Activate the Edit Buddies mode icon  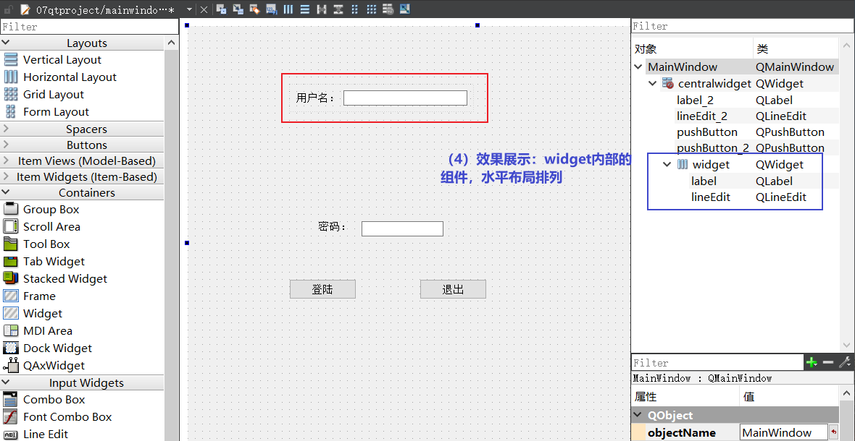[254, 9]
